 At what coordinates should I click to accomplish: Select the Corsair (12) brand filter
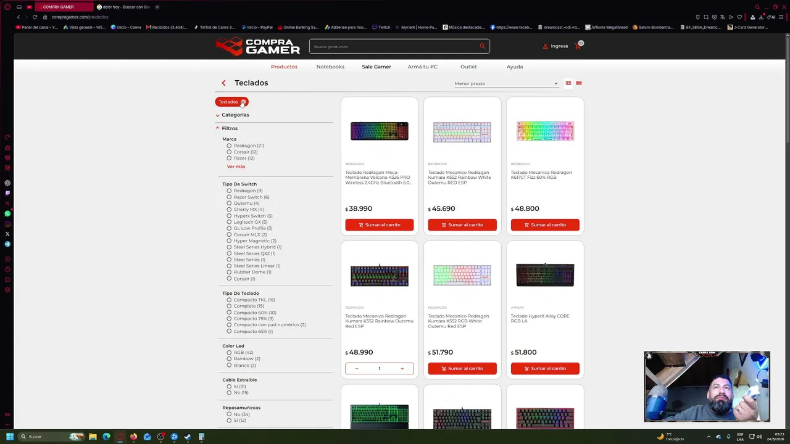tap(242, 152)
